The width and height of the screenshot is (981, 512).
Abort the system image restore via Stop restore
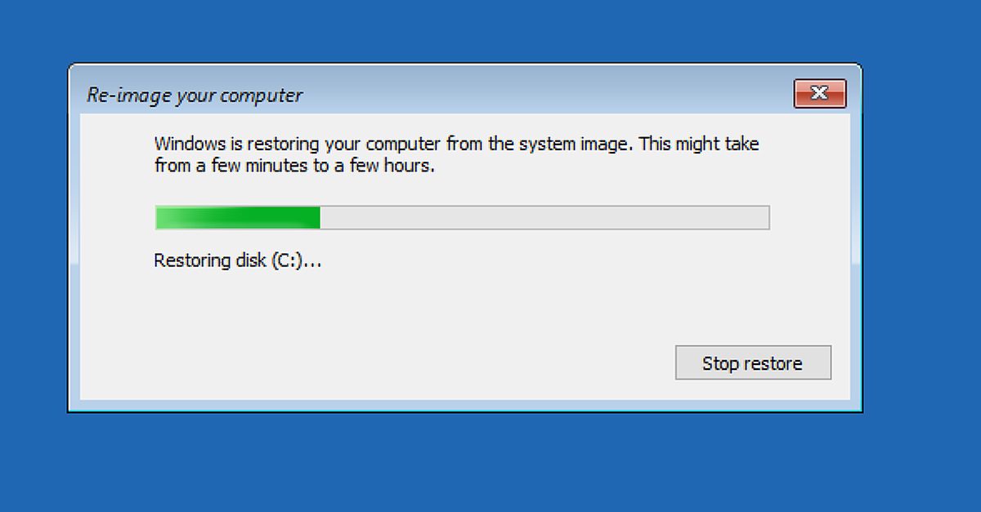pos(752,363)
